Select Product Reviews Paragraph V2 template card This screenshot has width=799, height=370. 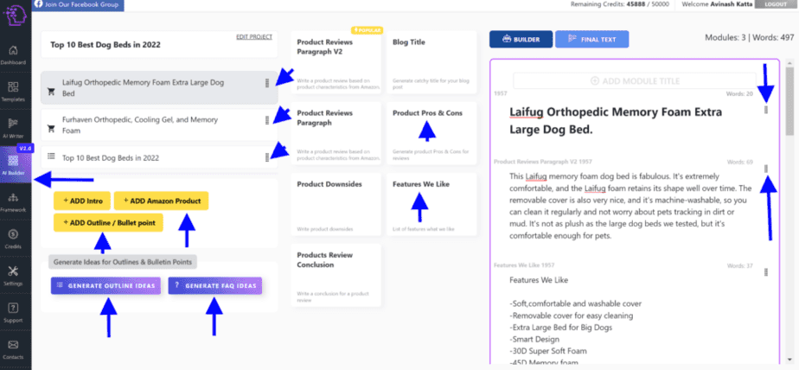coord(336,62)
